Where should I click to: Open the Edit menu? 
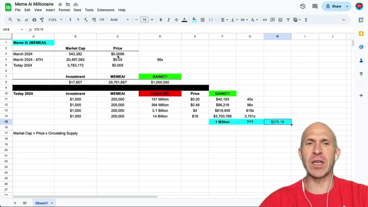pos(27,10)
